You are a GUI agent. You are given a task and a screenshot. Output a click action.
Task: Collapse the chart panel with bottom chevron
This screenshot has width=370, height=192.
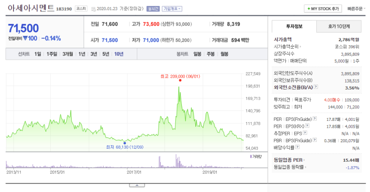coord(137,186)
